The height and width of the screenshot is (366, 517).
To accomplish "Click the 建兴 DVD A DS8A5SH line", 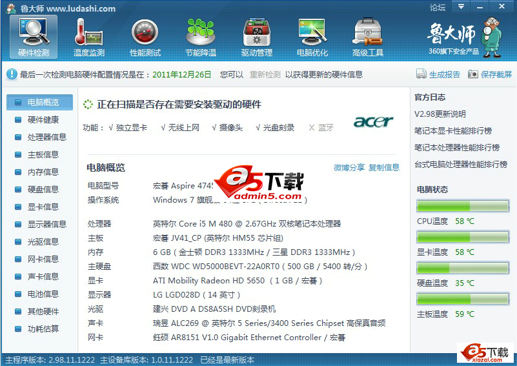I will (214, 309).
